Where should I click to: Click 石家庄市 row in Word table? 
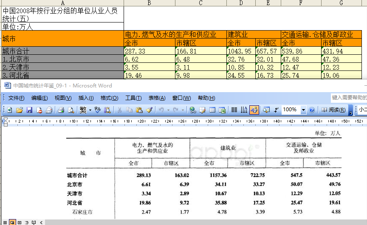[82, 212]
